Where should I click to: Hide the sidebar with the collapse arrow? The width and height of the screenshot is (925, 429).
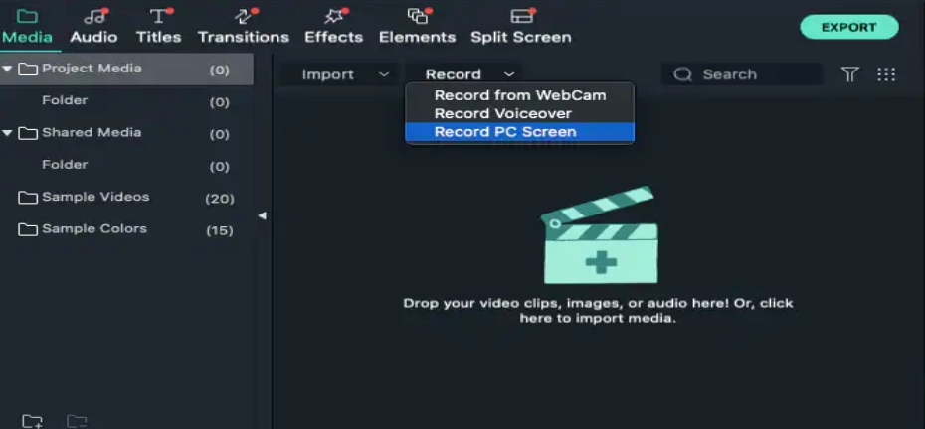click(262, 215)
